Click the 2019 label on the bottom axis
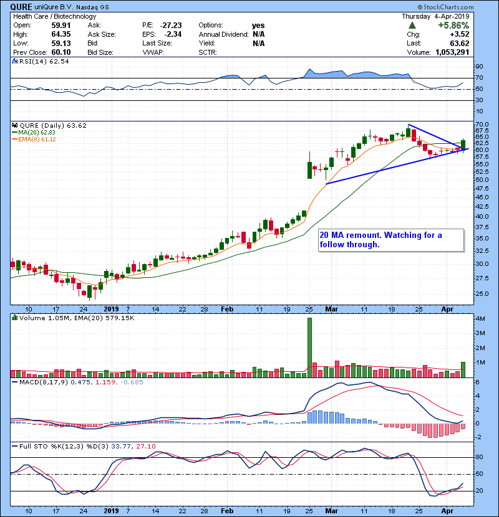This screenshot has height=517, width=499. tap(111, 511)
